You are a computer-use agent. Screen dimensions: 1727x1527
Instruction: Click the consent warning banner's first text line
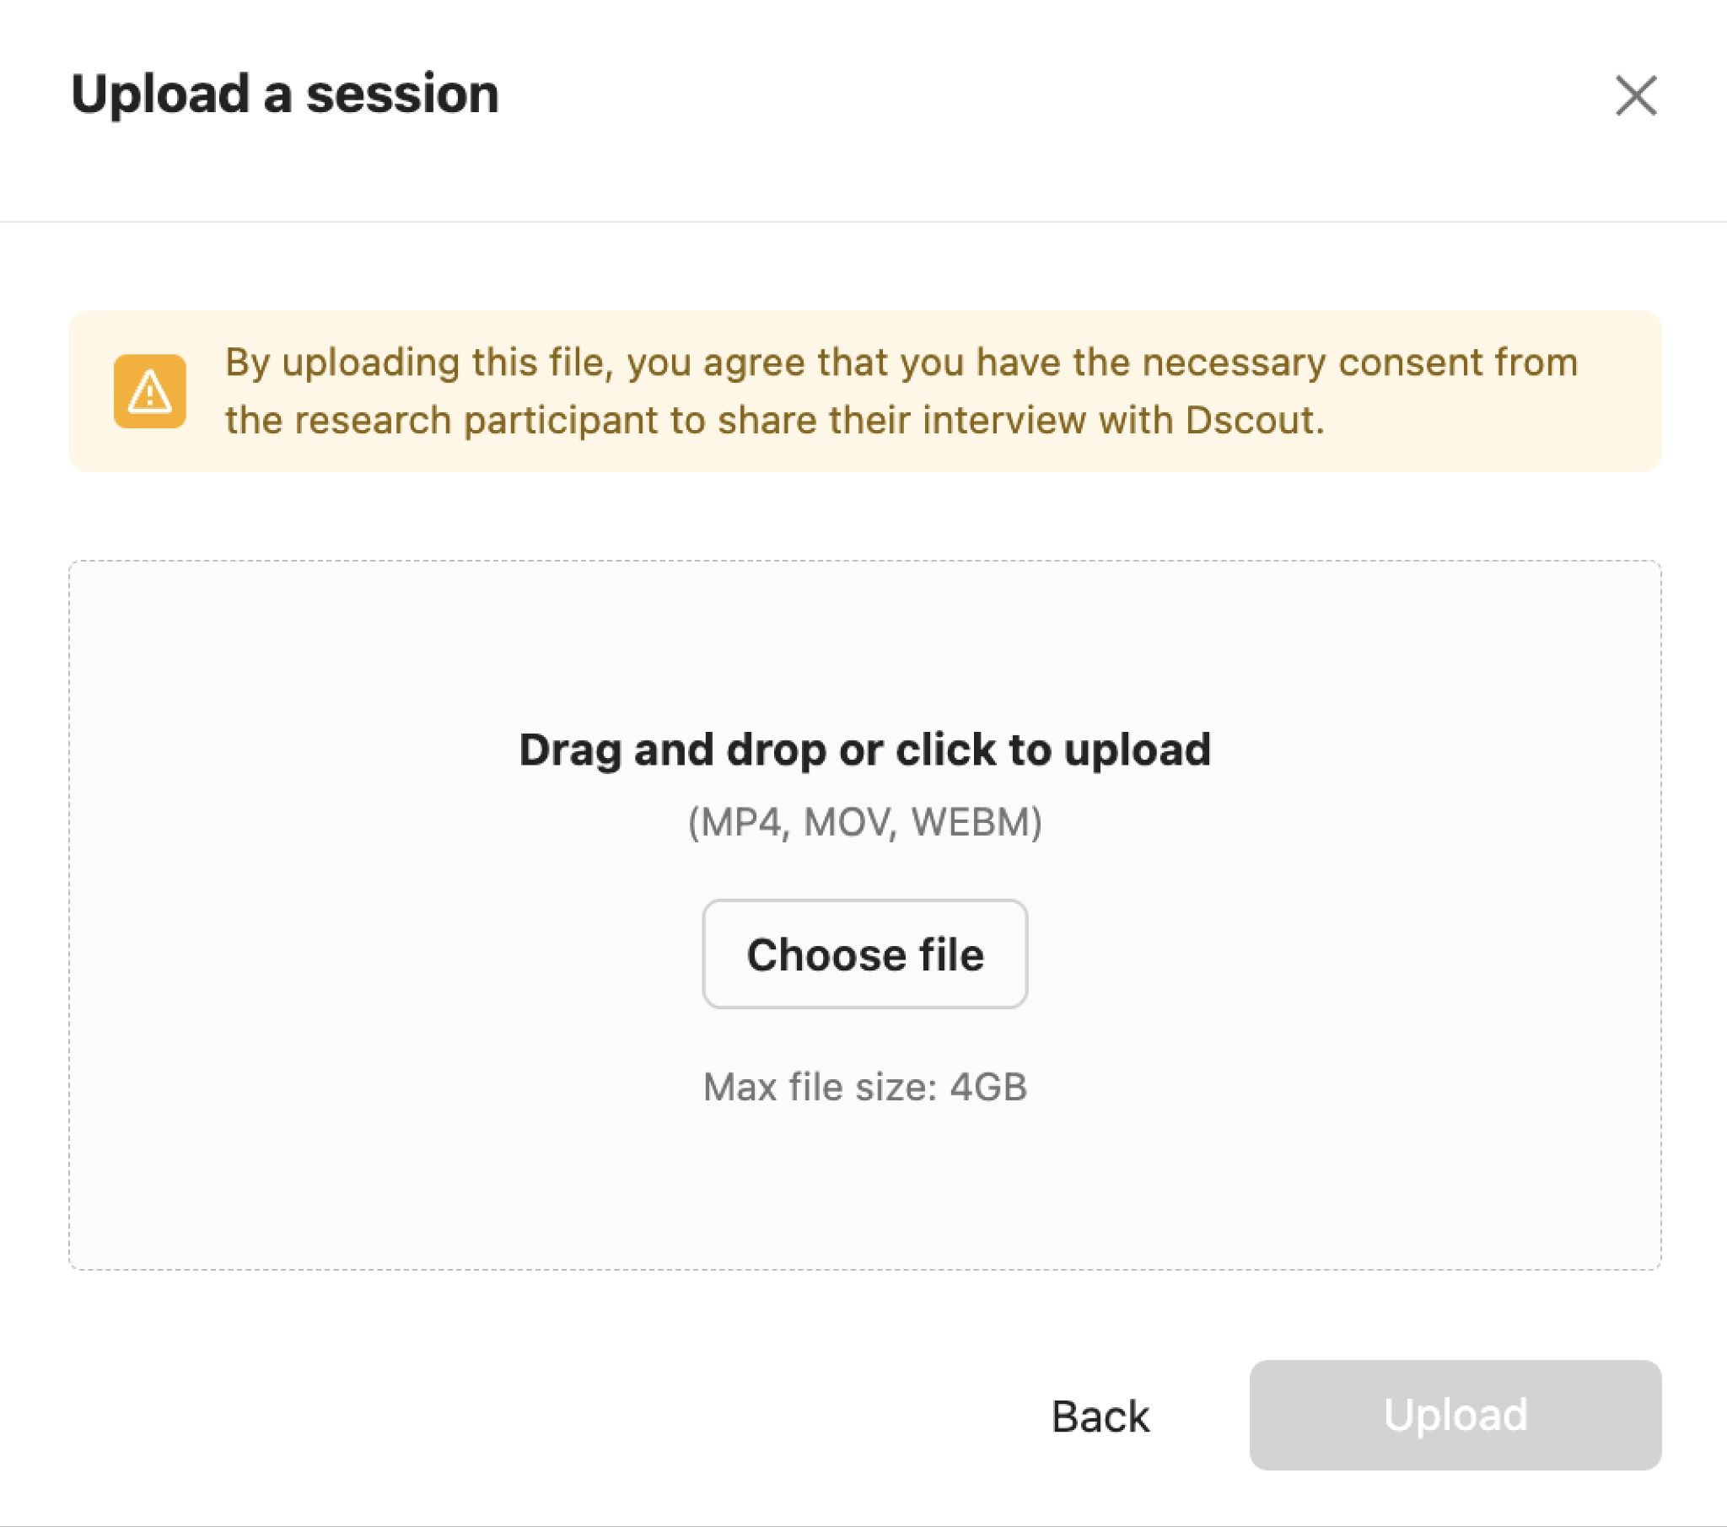point(901,363)
